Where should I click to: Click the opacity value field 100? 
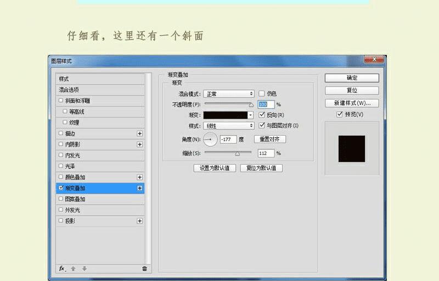[266, 104]
